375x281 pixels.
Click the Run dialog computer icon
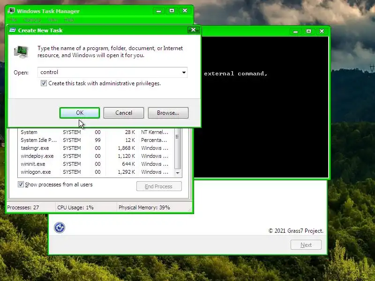click(x=21, y=52)
